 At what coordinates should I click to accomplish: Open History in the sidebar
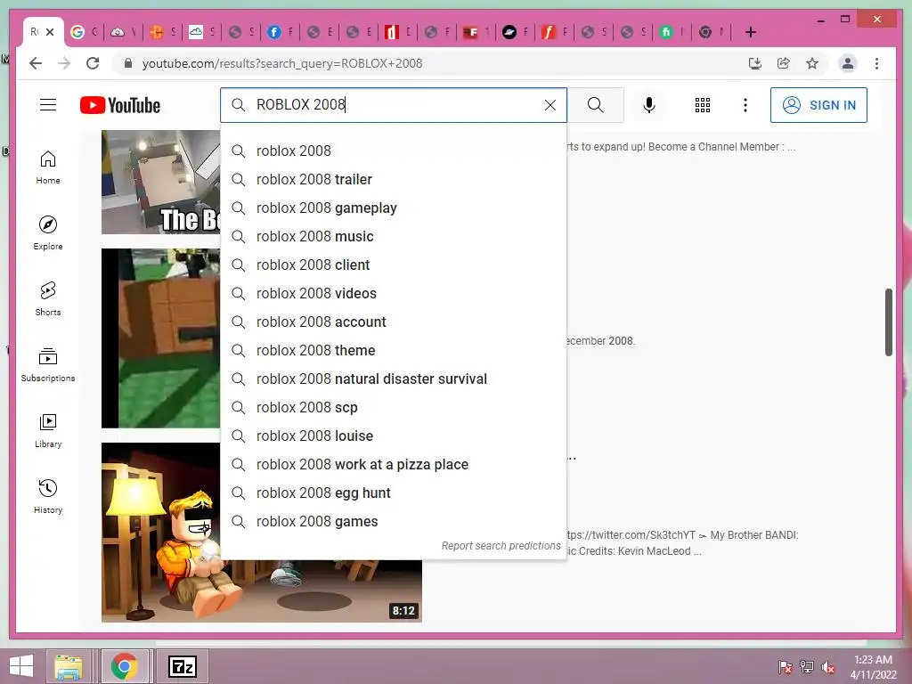48,496
